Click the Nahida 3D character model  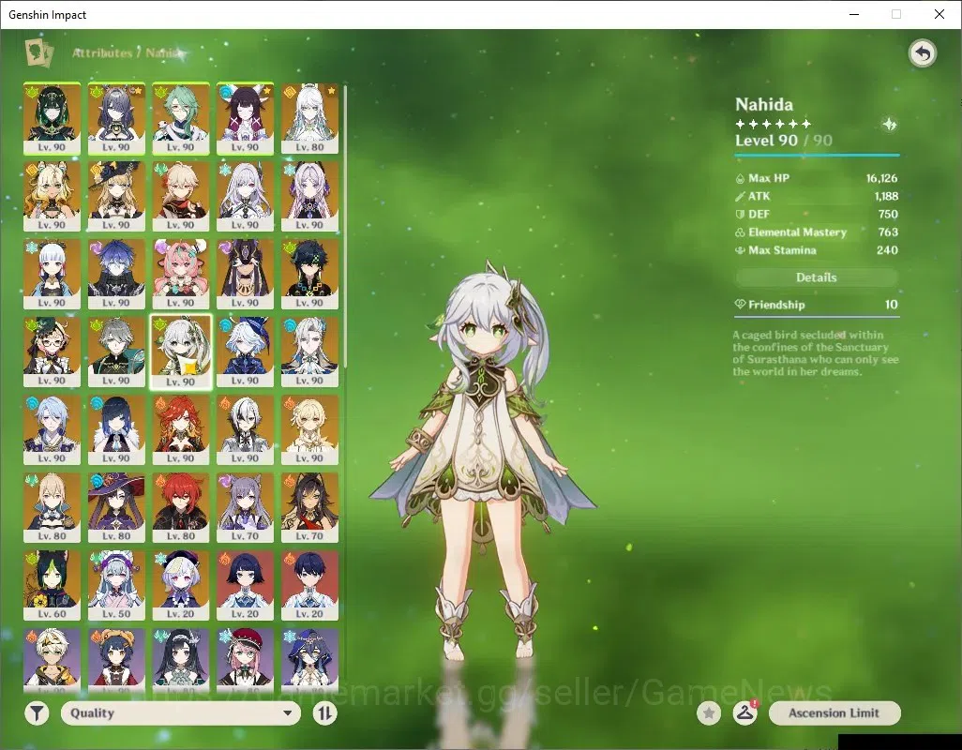pos(483,460)
